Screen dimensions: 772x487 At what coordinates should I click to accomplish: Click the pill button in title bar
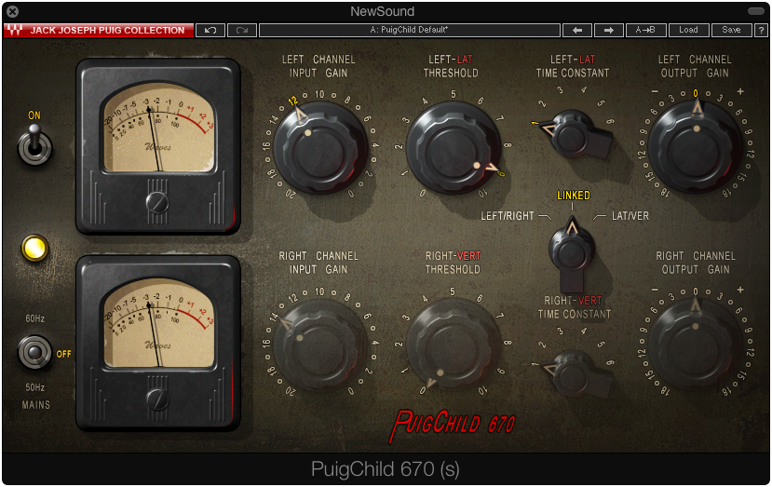coord(756,11)
